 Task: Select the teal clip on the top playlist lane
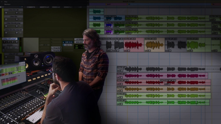point(97,11)
